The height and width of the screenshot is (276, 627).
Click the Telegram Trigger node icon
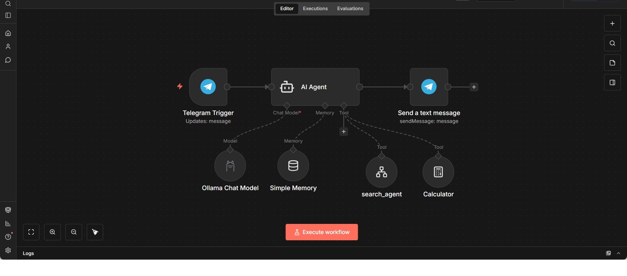pyautogui.click(x=208, y=87)
